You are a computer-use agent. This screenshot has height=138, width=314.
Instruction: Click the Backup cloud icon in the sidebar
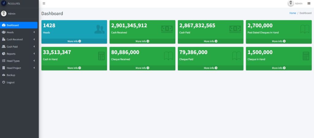(4, 75)
